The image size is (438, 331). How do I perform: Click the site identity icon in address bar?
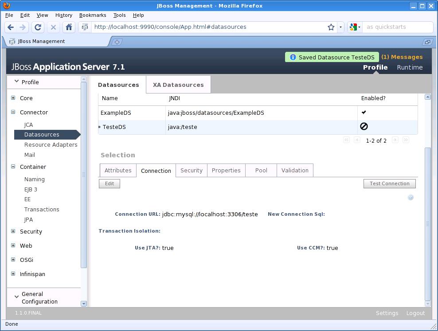[x=85, y=27]
